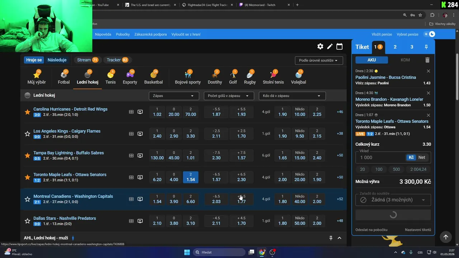Switch to ticket tab 2

pyautogui.click(x=395, y=47)
